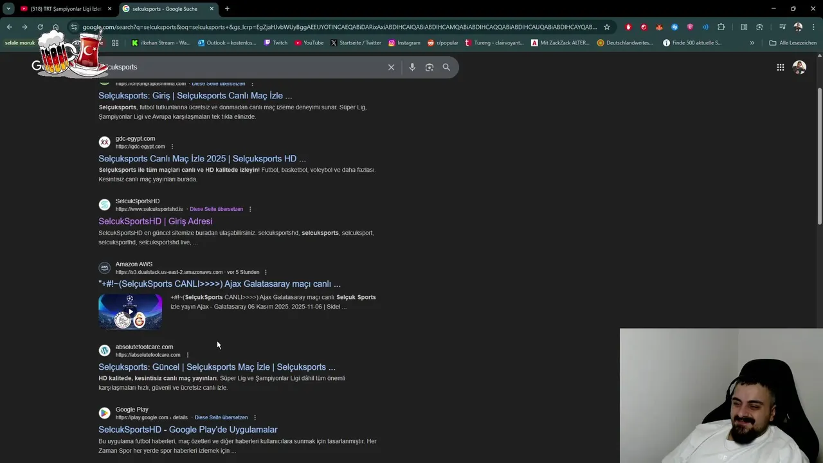Open the Twitch bookmark

(x=276, y=43)
